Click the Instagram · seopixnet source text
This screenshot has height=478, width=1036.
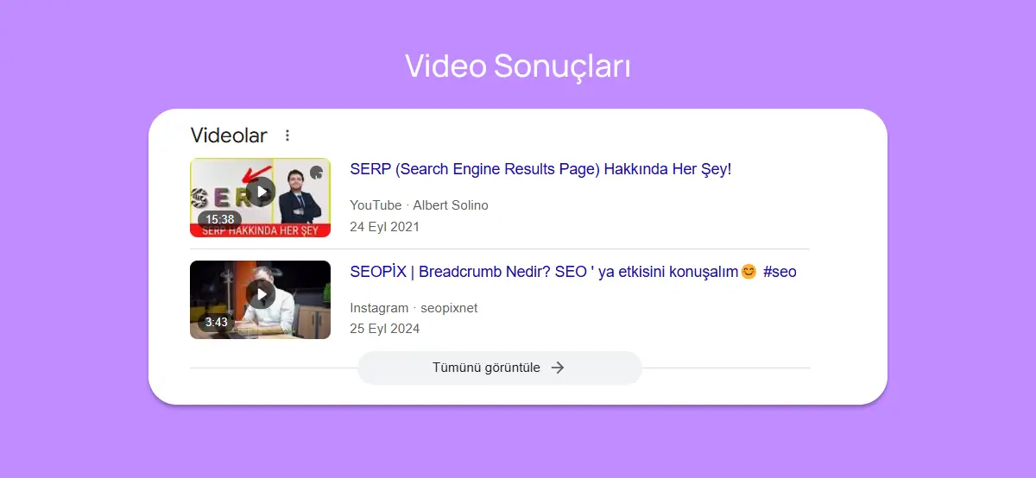click(x=414, y=308)
